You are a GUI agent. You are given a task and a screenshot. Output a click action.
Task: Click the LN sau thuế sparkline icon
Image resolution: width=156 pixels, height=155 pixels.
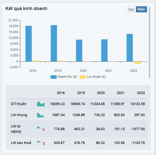click(x=41, y=142)
